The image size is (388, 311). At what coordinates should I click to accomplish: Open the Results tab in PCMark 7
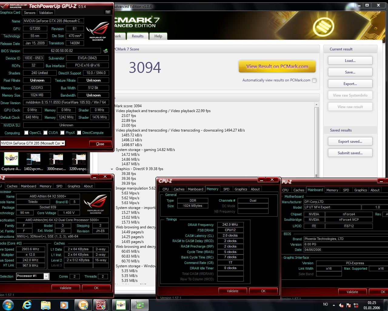pyautogui.click(x=138, y=36)
